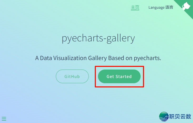Click the wave-patterned sphere watermark icon
The image size is (193, 123).
click(x=164, y=116)
